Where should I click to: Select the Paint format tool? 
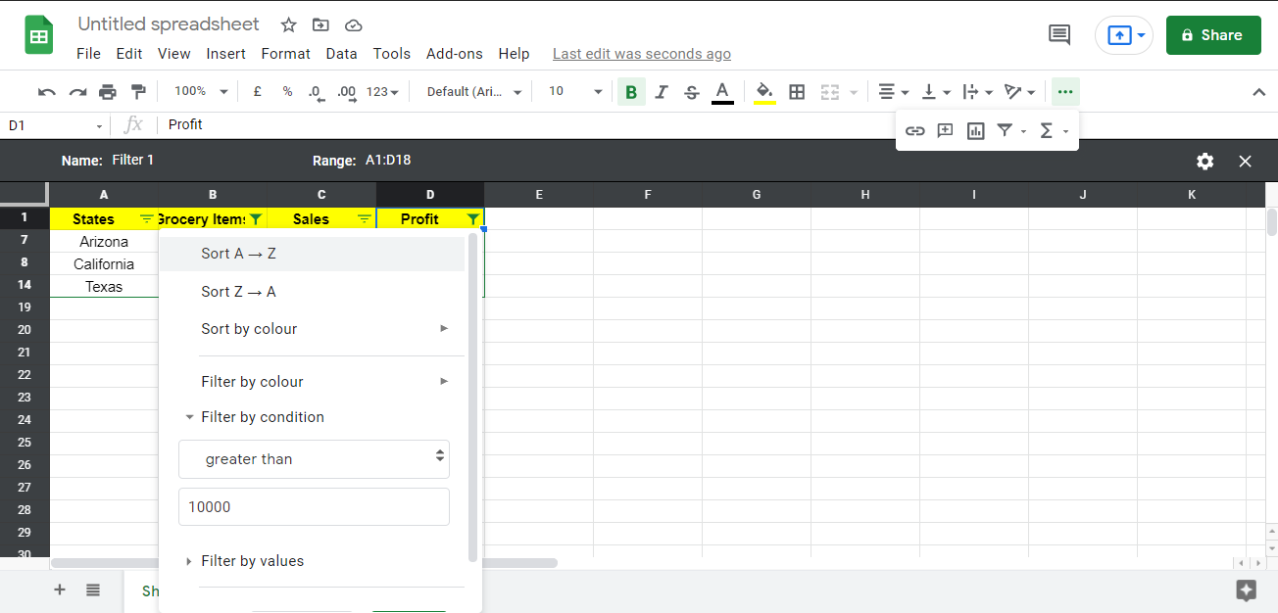click(138, 92)
